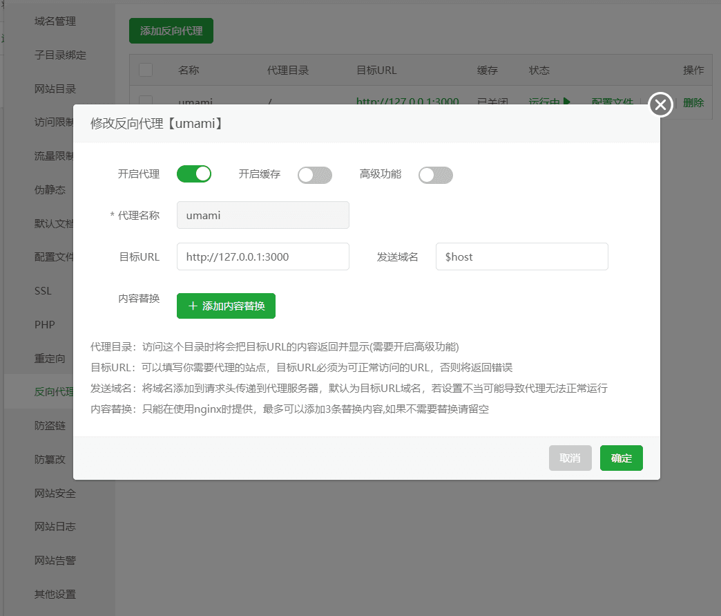Click the 删除 link for umami proxy
Viewport: 721px width, 616px height.
point(693,102)
